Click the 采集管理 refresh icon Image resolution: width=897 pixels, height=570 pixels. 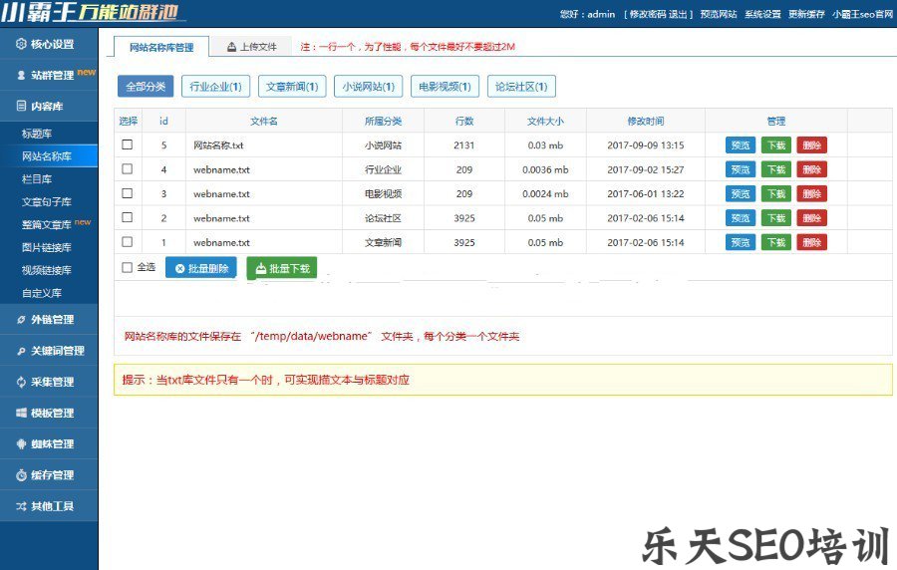[x=21, y=382]
